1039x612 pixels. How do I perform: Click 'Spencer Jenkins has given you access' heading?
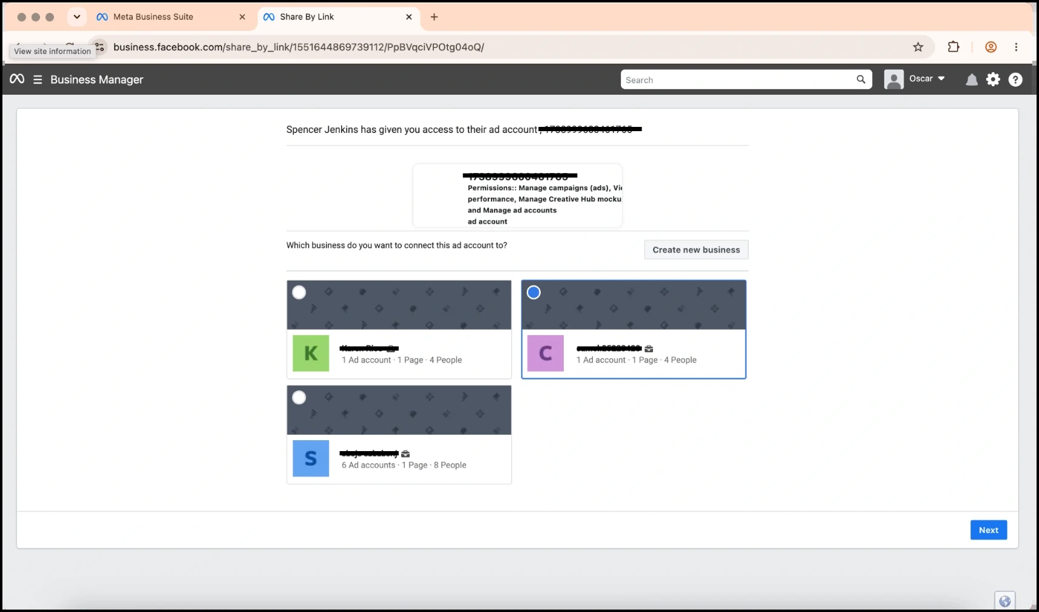[411, 129]
